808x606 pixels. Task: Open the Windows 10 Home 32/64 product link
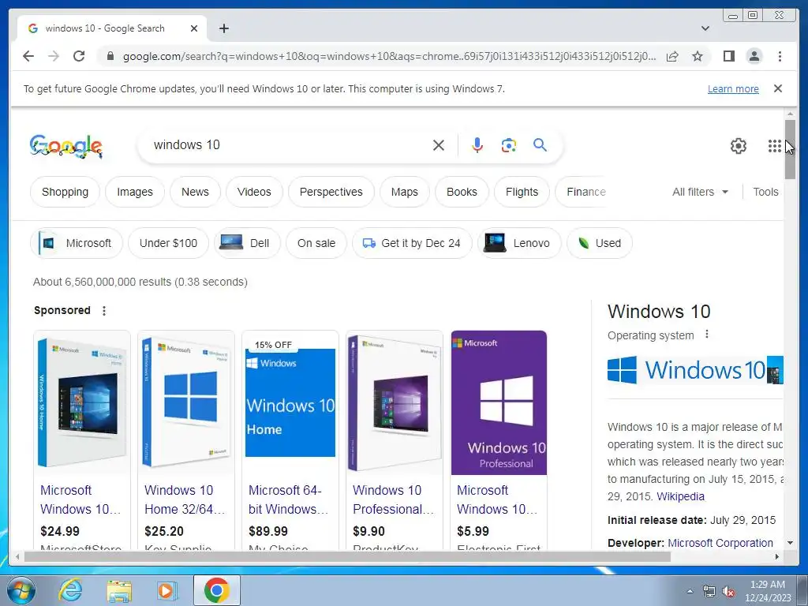[185, 499]
